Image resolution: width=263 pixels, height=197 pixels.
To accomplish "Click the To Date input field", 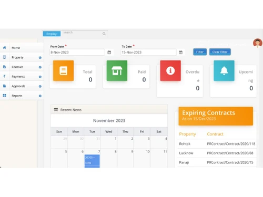I will (x=148, y=52).
